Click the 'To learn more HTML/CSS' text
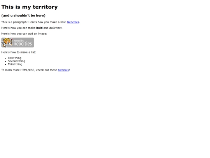 point(18,70)
